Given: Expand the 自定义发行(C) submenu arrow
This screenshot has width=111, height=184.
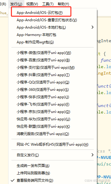Looking at the screenshot, I should point(93,155).
